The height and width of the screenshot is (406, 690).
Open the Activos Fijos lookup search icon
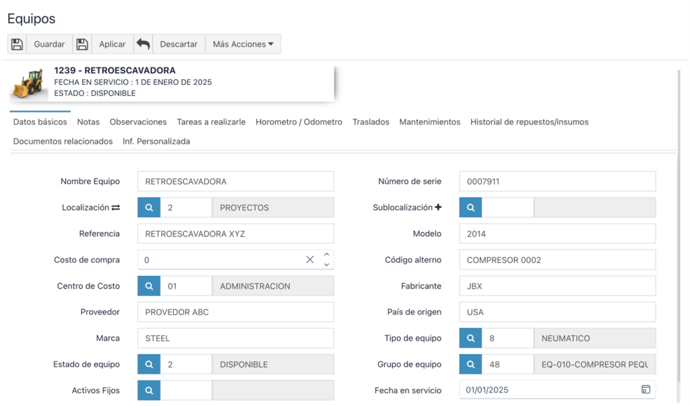(149, 390)
